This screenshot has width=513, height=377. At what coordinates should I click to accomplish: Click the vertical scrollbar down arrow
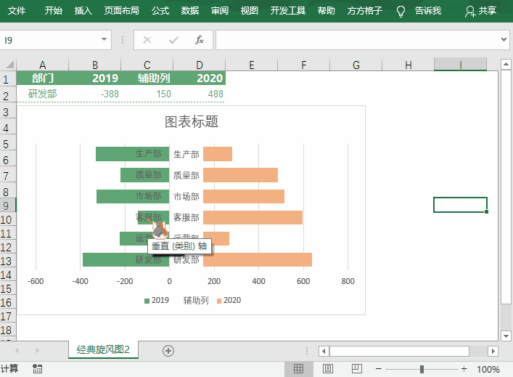(506, 336)
